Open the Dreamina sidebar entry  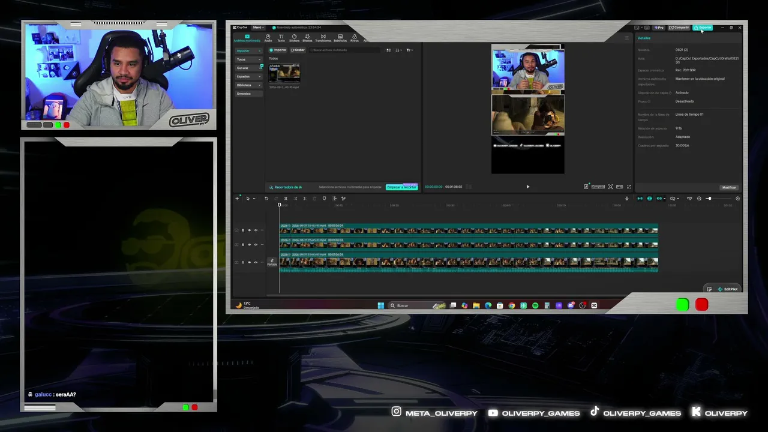tap(249, 94)
